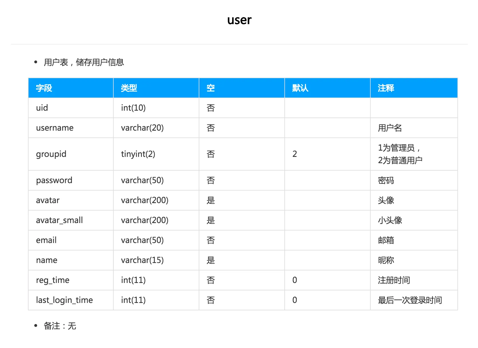Select the avatar row comment 头像
This screenshot has height=348, width=478.
pos(386,200)
